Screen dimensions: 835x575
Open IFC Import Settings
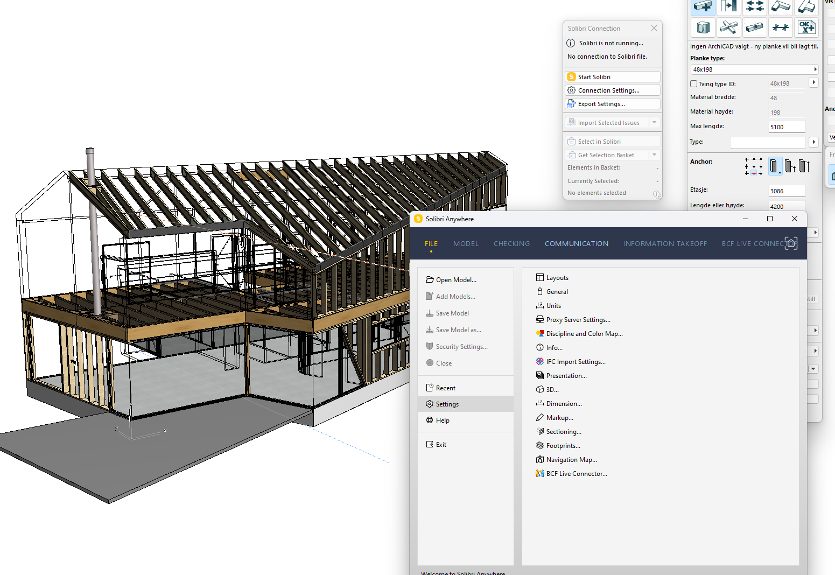pyautogui.click(x=576, y=362)
